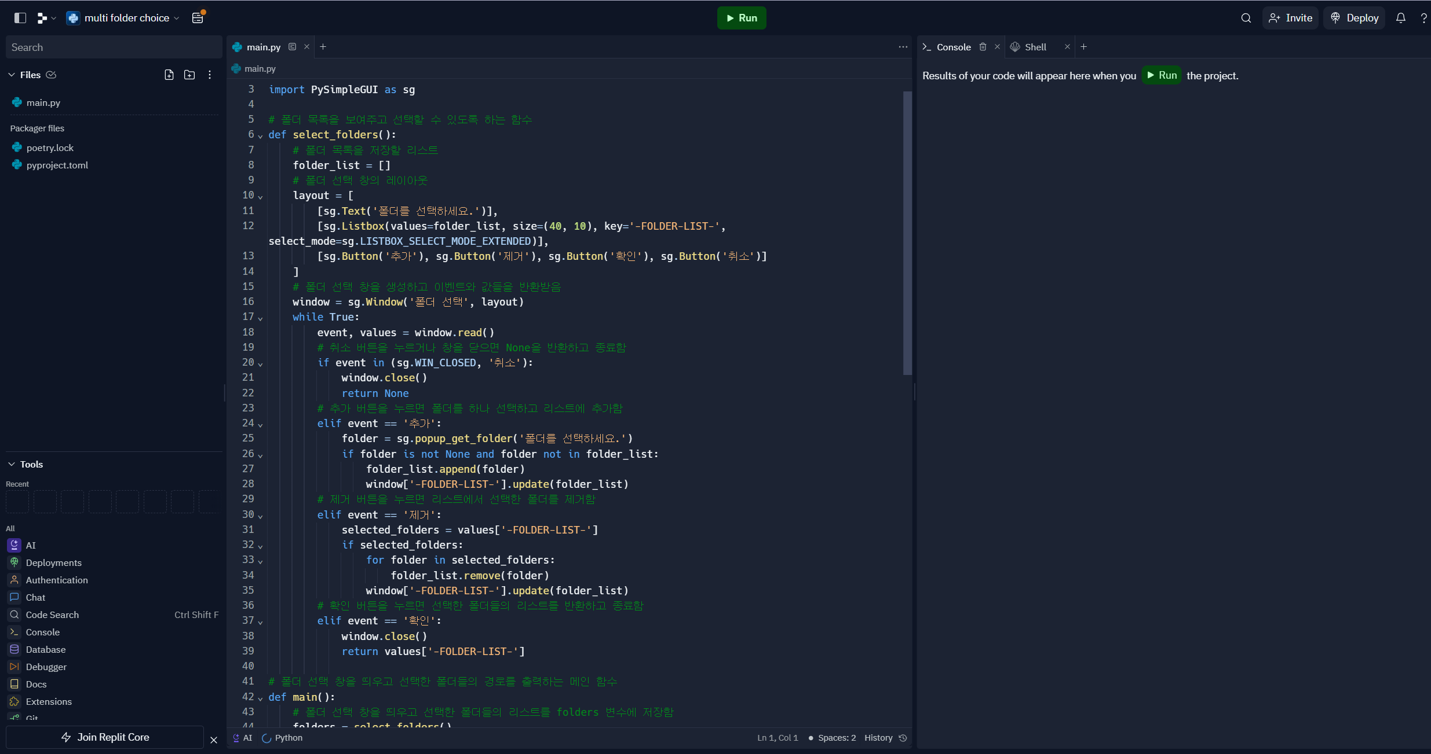
Task: Switch to the Shell tab
Action: coord(1035,47)
